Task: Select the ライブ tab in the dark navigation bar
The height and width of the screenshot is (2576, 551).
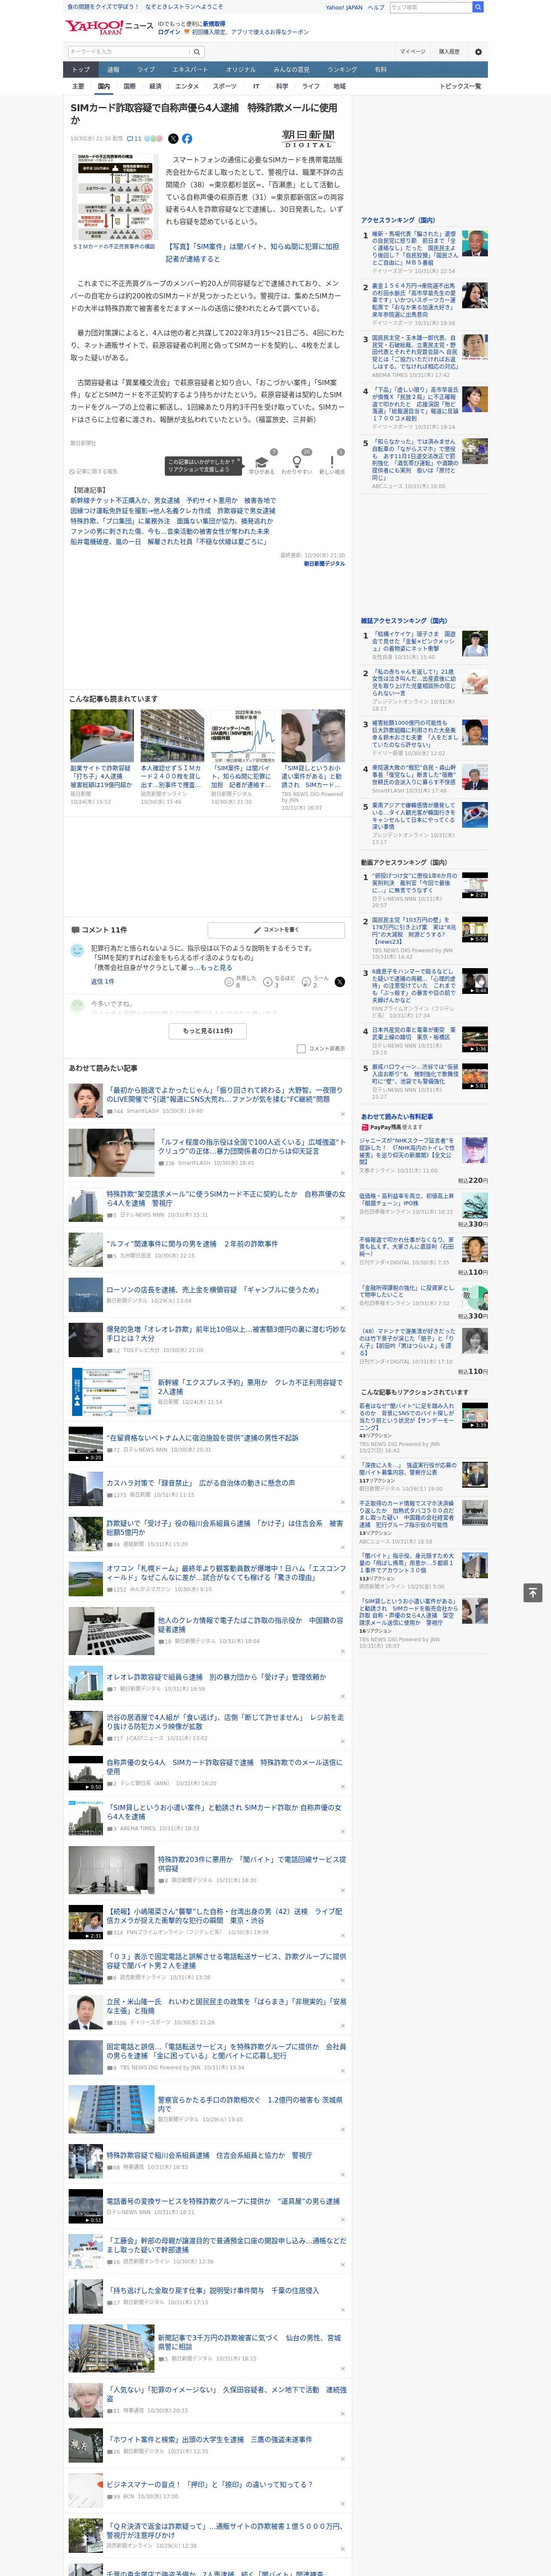Action: [146, 70]
